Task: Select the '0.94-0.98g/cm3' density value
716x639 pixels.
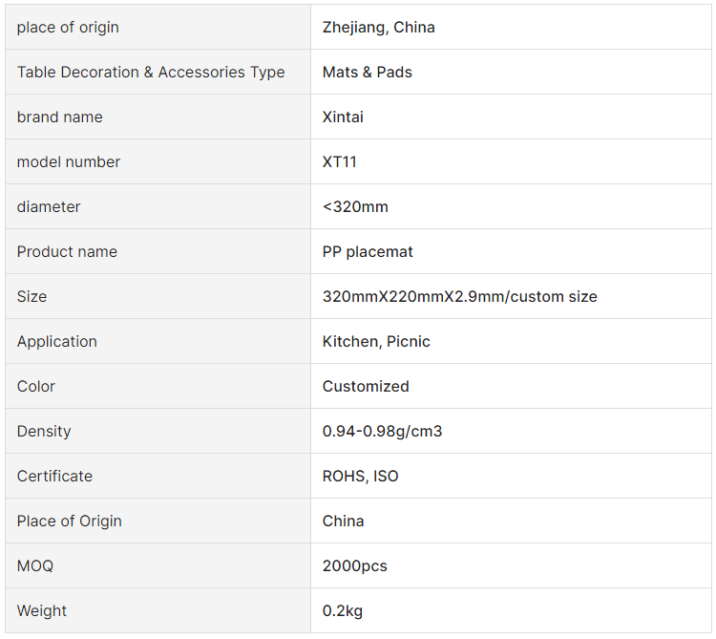Action: click(382, 432)
